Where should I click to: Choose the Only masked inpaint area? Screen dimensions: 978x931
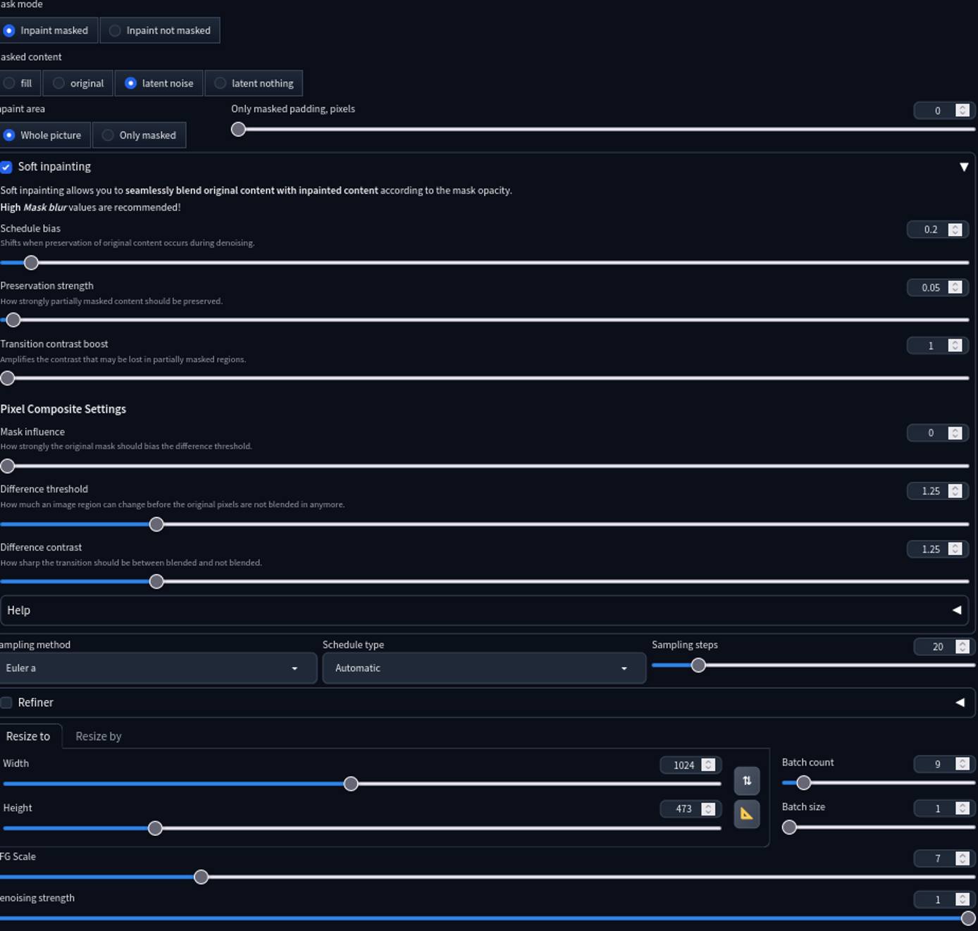coord(139,135)
